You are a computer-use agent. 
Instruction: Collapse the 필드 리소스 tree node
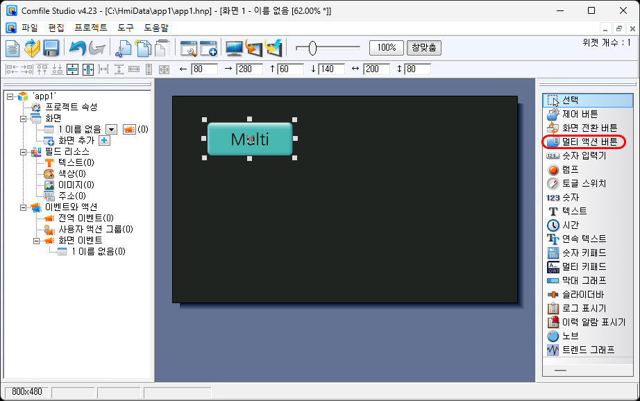tap(24, 151)
